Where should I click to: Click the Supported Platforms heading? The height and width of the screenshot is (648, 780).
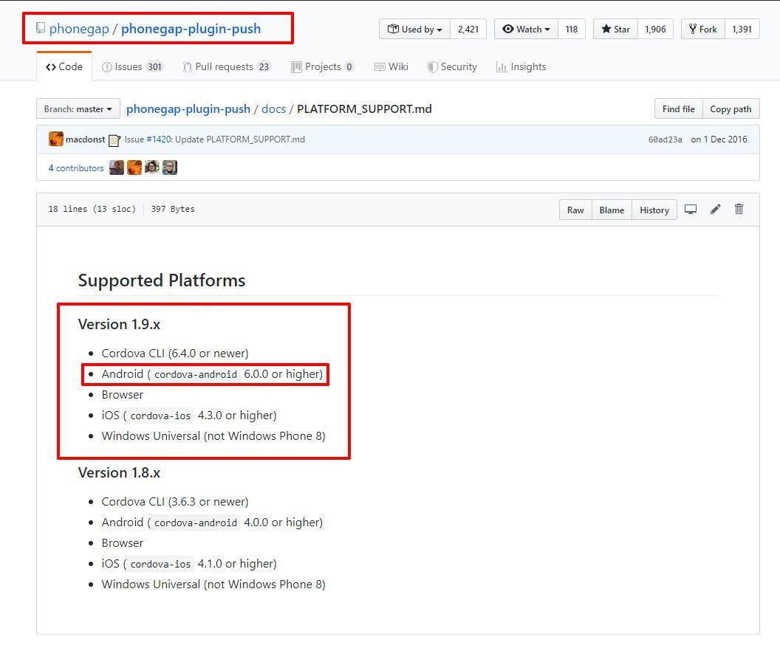coord(162,280)
